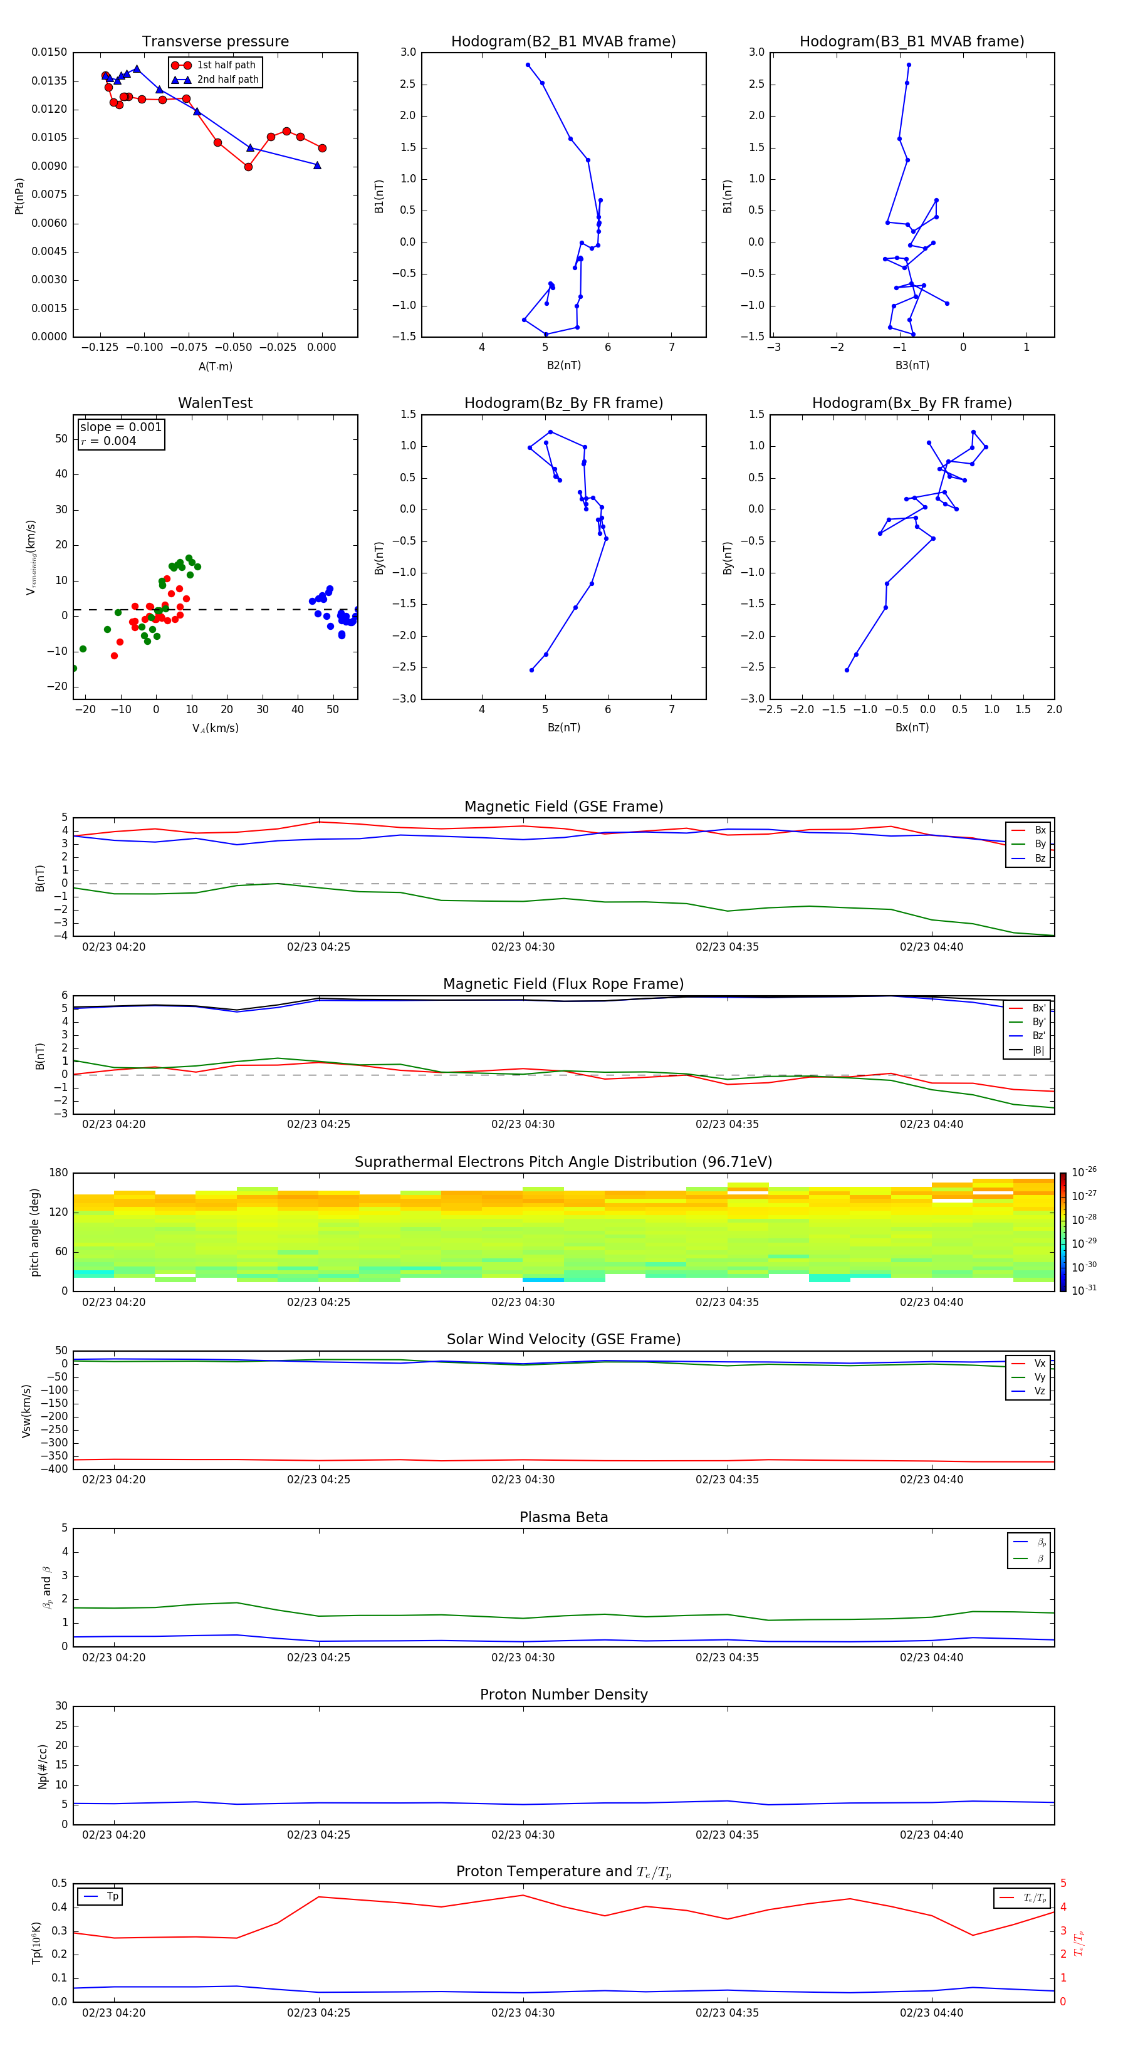Click the 'β' legend entry in Plasma Beta
1128x2068 pixels.
(1029, 1559)
